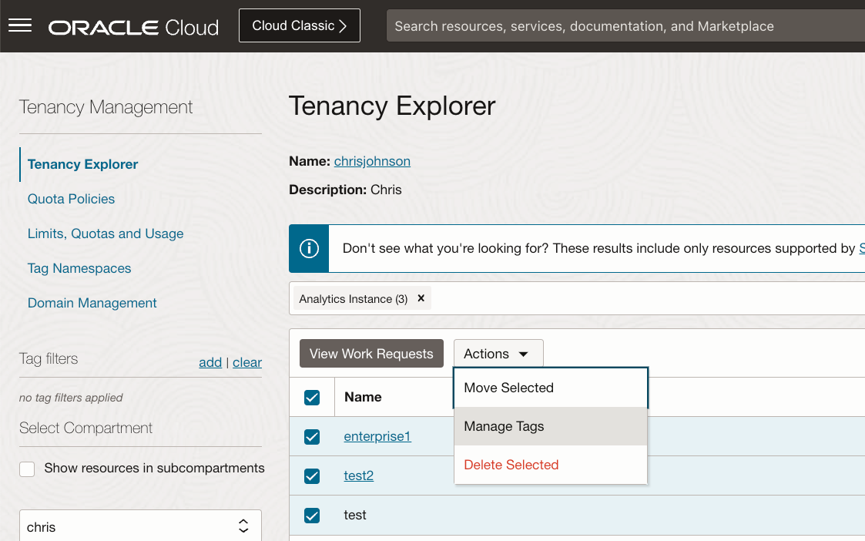Expand the chris compartment selector
Screen dimensions: 865x541
pos(243,526)
